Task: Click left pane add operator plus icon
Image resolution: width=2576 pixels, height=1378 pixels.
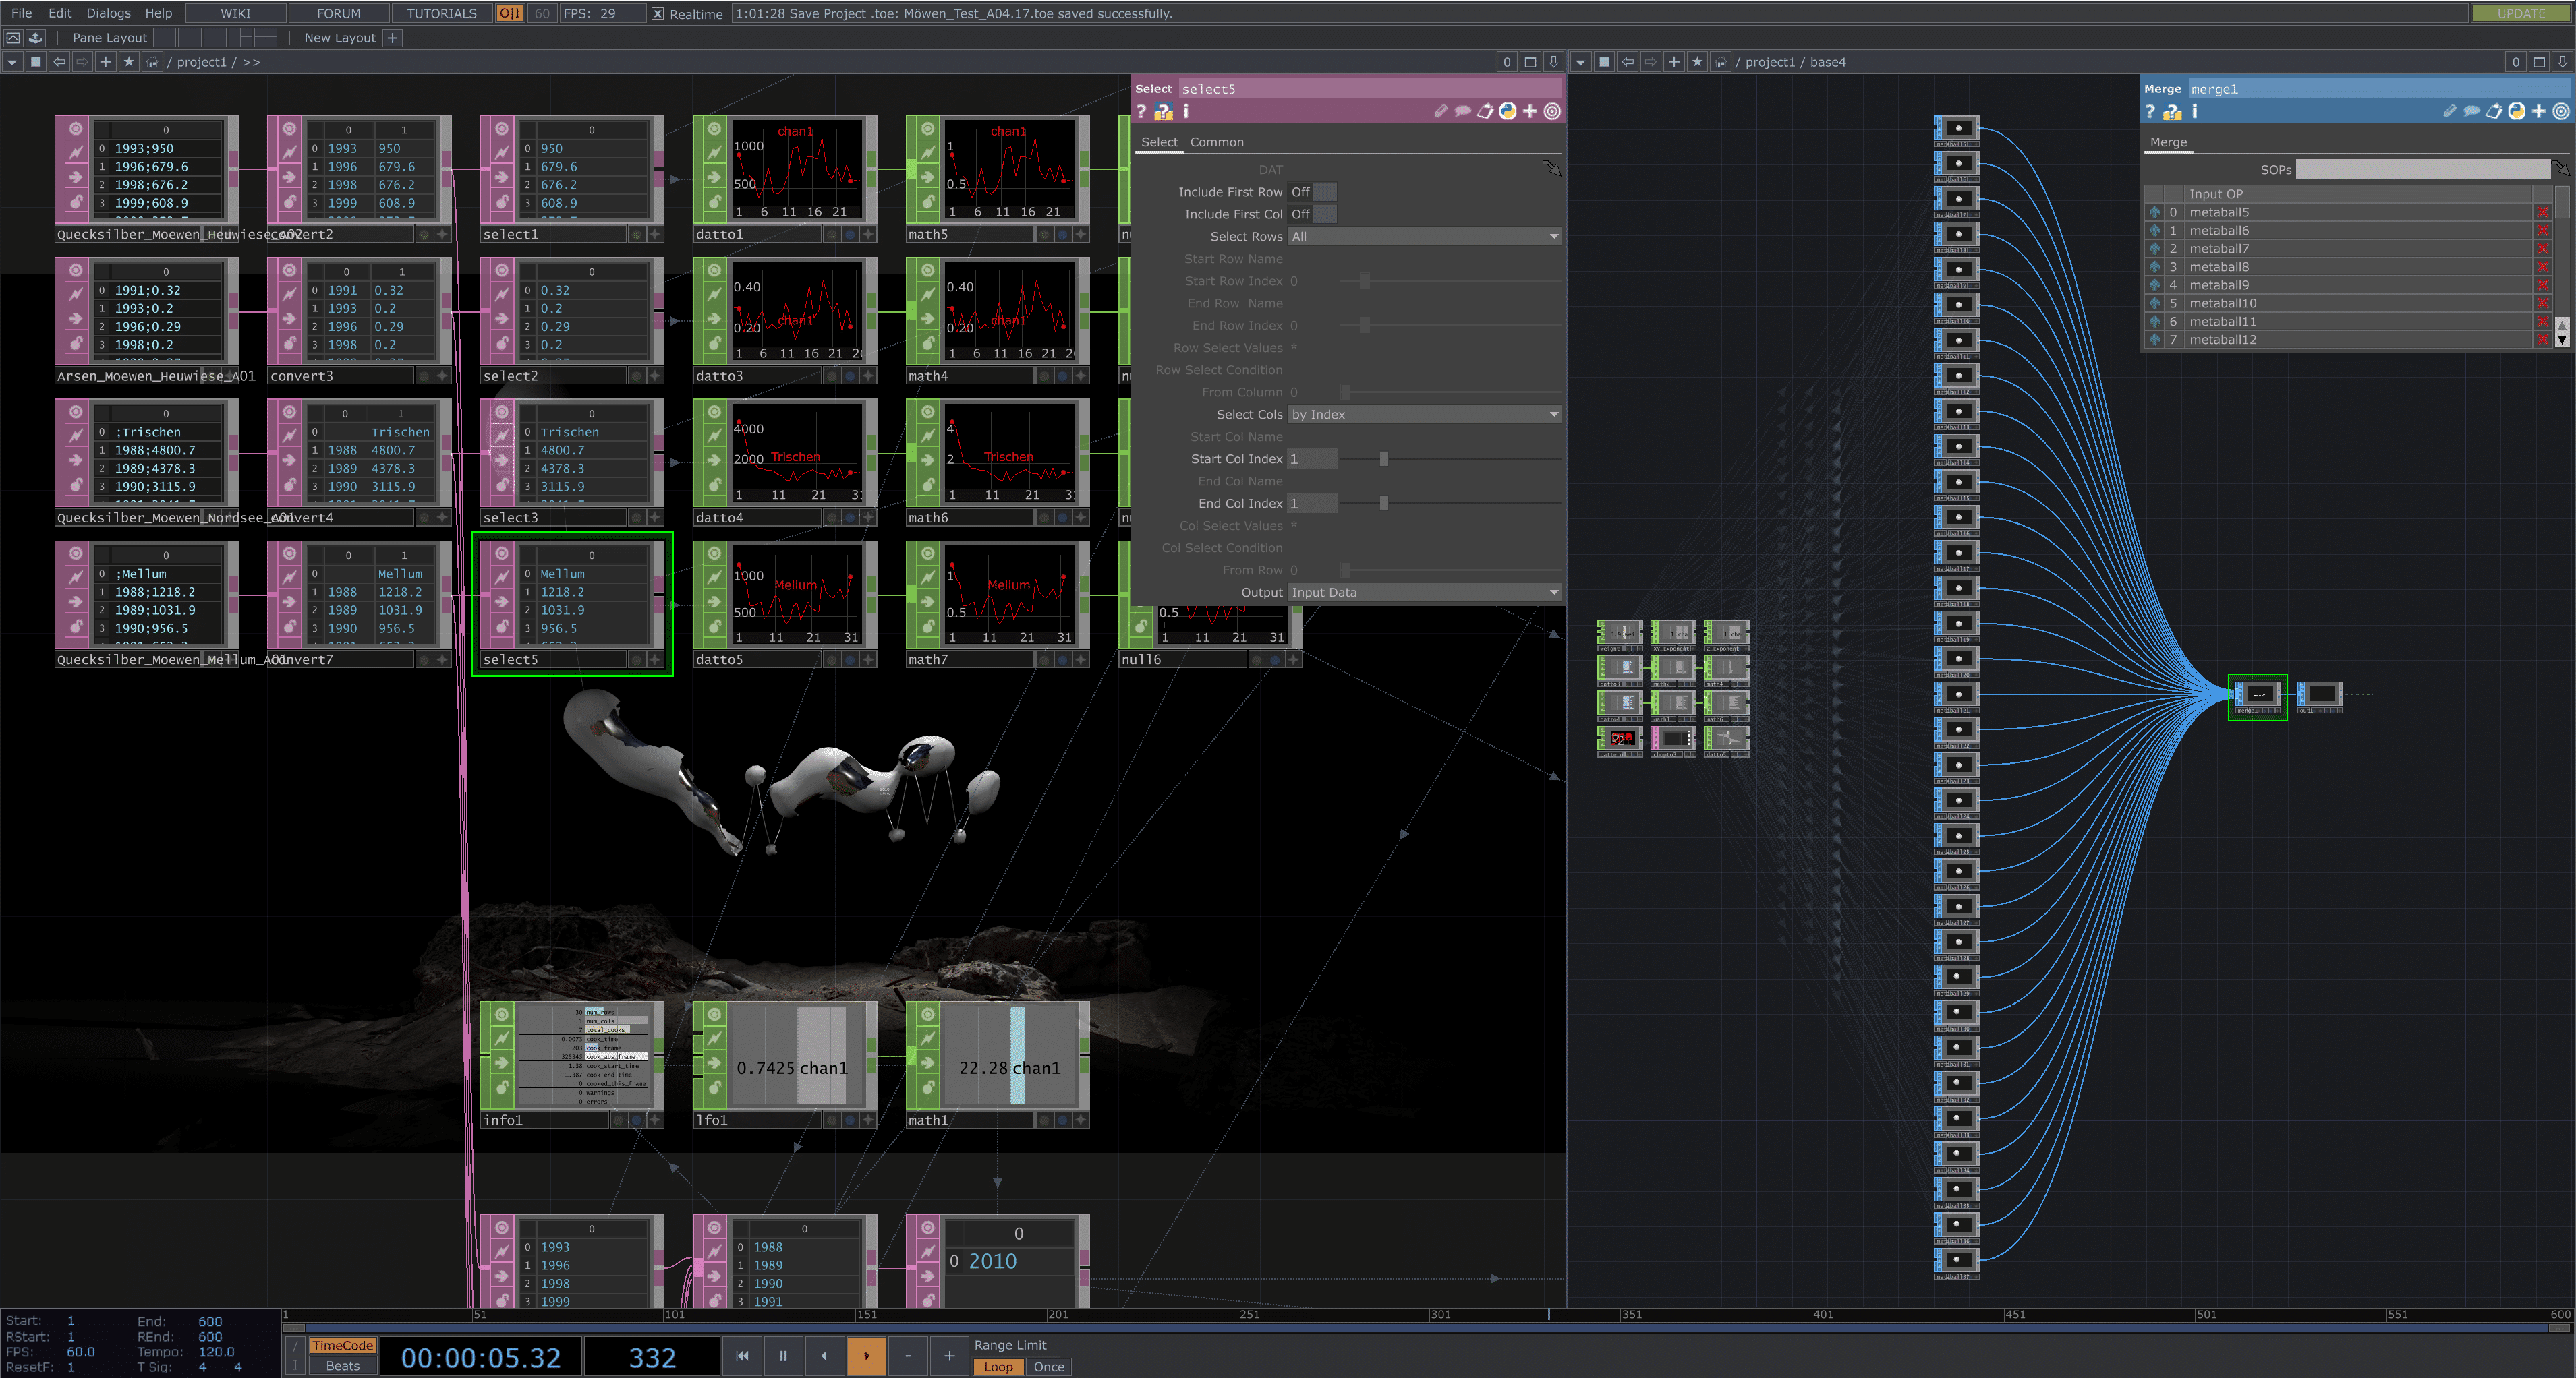Action: 105,62
